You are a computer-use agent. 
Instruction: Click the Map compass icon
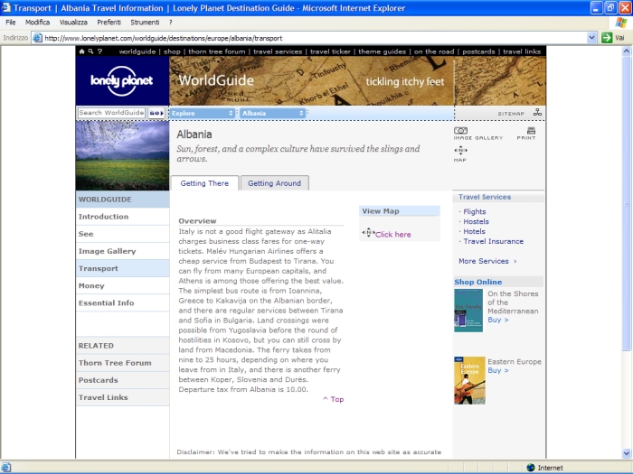[x=460, y=151]
